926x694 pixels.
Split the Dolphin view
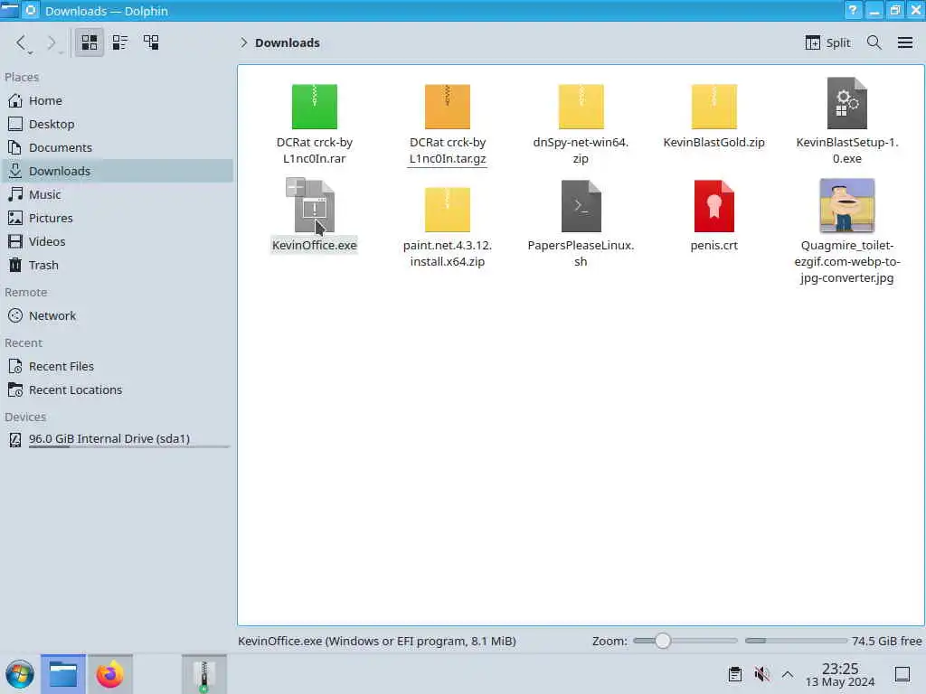point(827,42)
